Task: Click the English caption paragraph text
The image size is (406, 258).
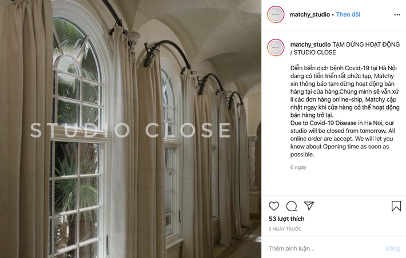Action: (342, 139)
